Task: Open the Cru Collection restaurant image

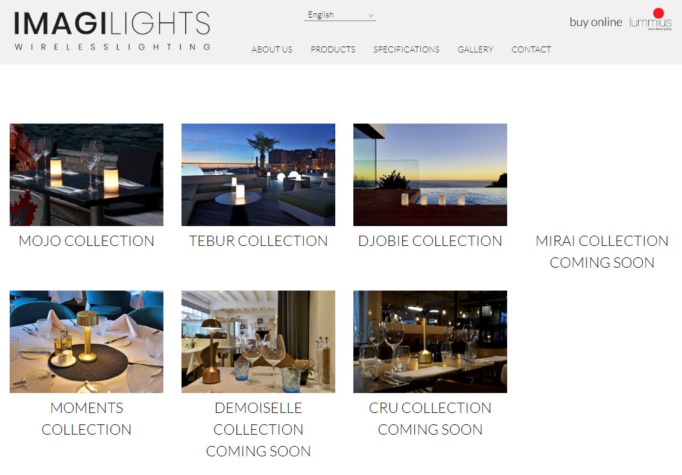Action: pos(430,342)
